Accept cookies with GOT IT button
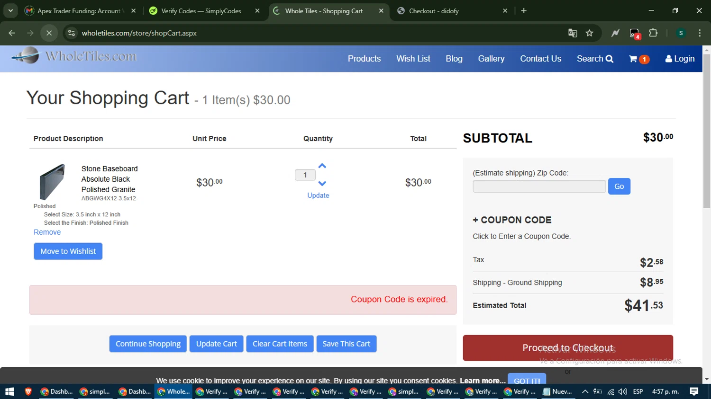The image size is (711, 399). (x=527, y=379)
